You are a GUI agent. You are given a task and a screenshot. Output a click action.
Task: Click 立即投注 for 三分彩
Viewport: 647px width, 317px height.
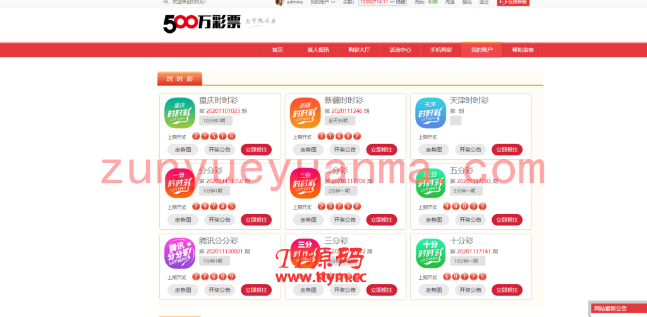click(382, 290)
